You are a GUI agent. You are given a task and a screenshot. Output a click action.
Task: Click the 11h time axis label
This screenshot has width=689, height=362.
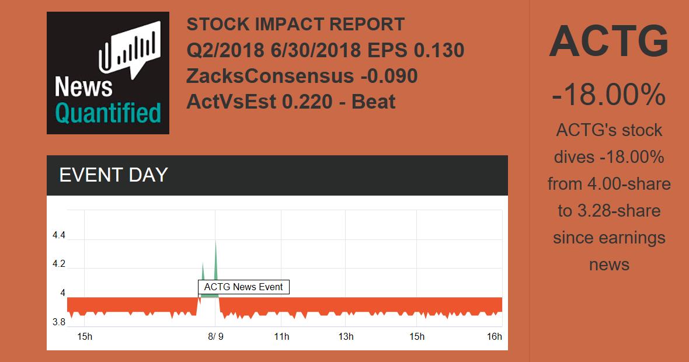[x=281, y=336]
